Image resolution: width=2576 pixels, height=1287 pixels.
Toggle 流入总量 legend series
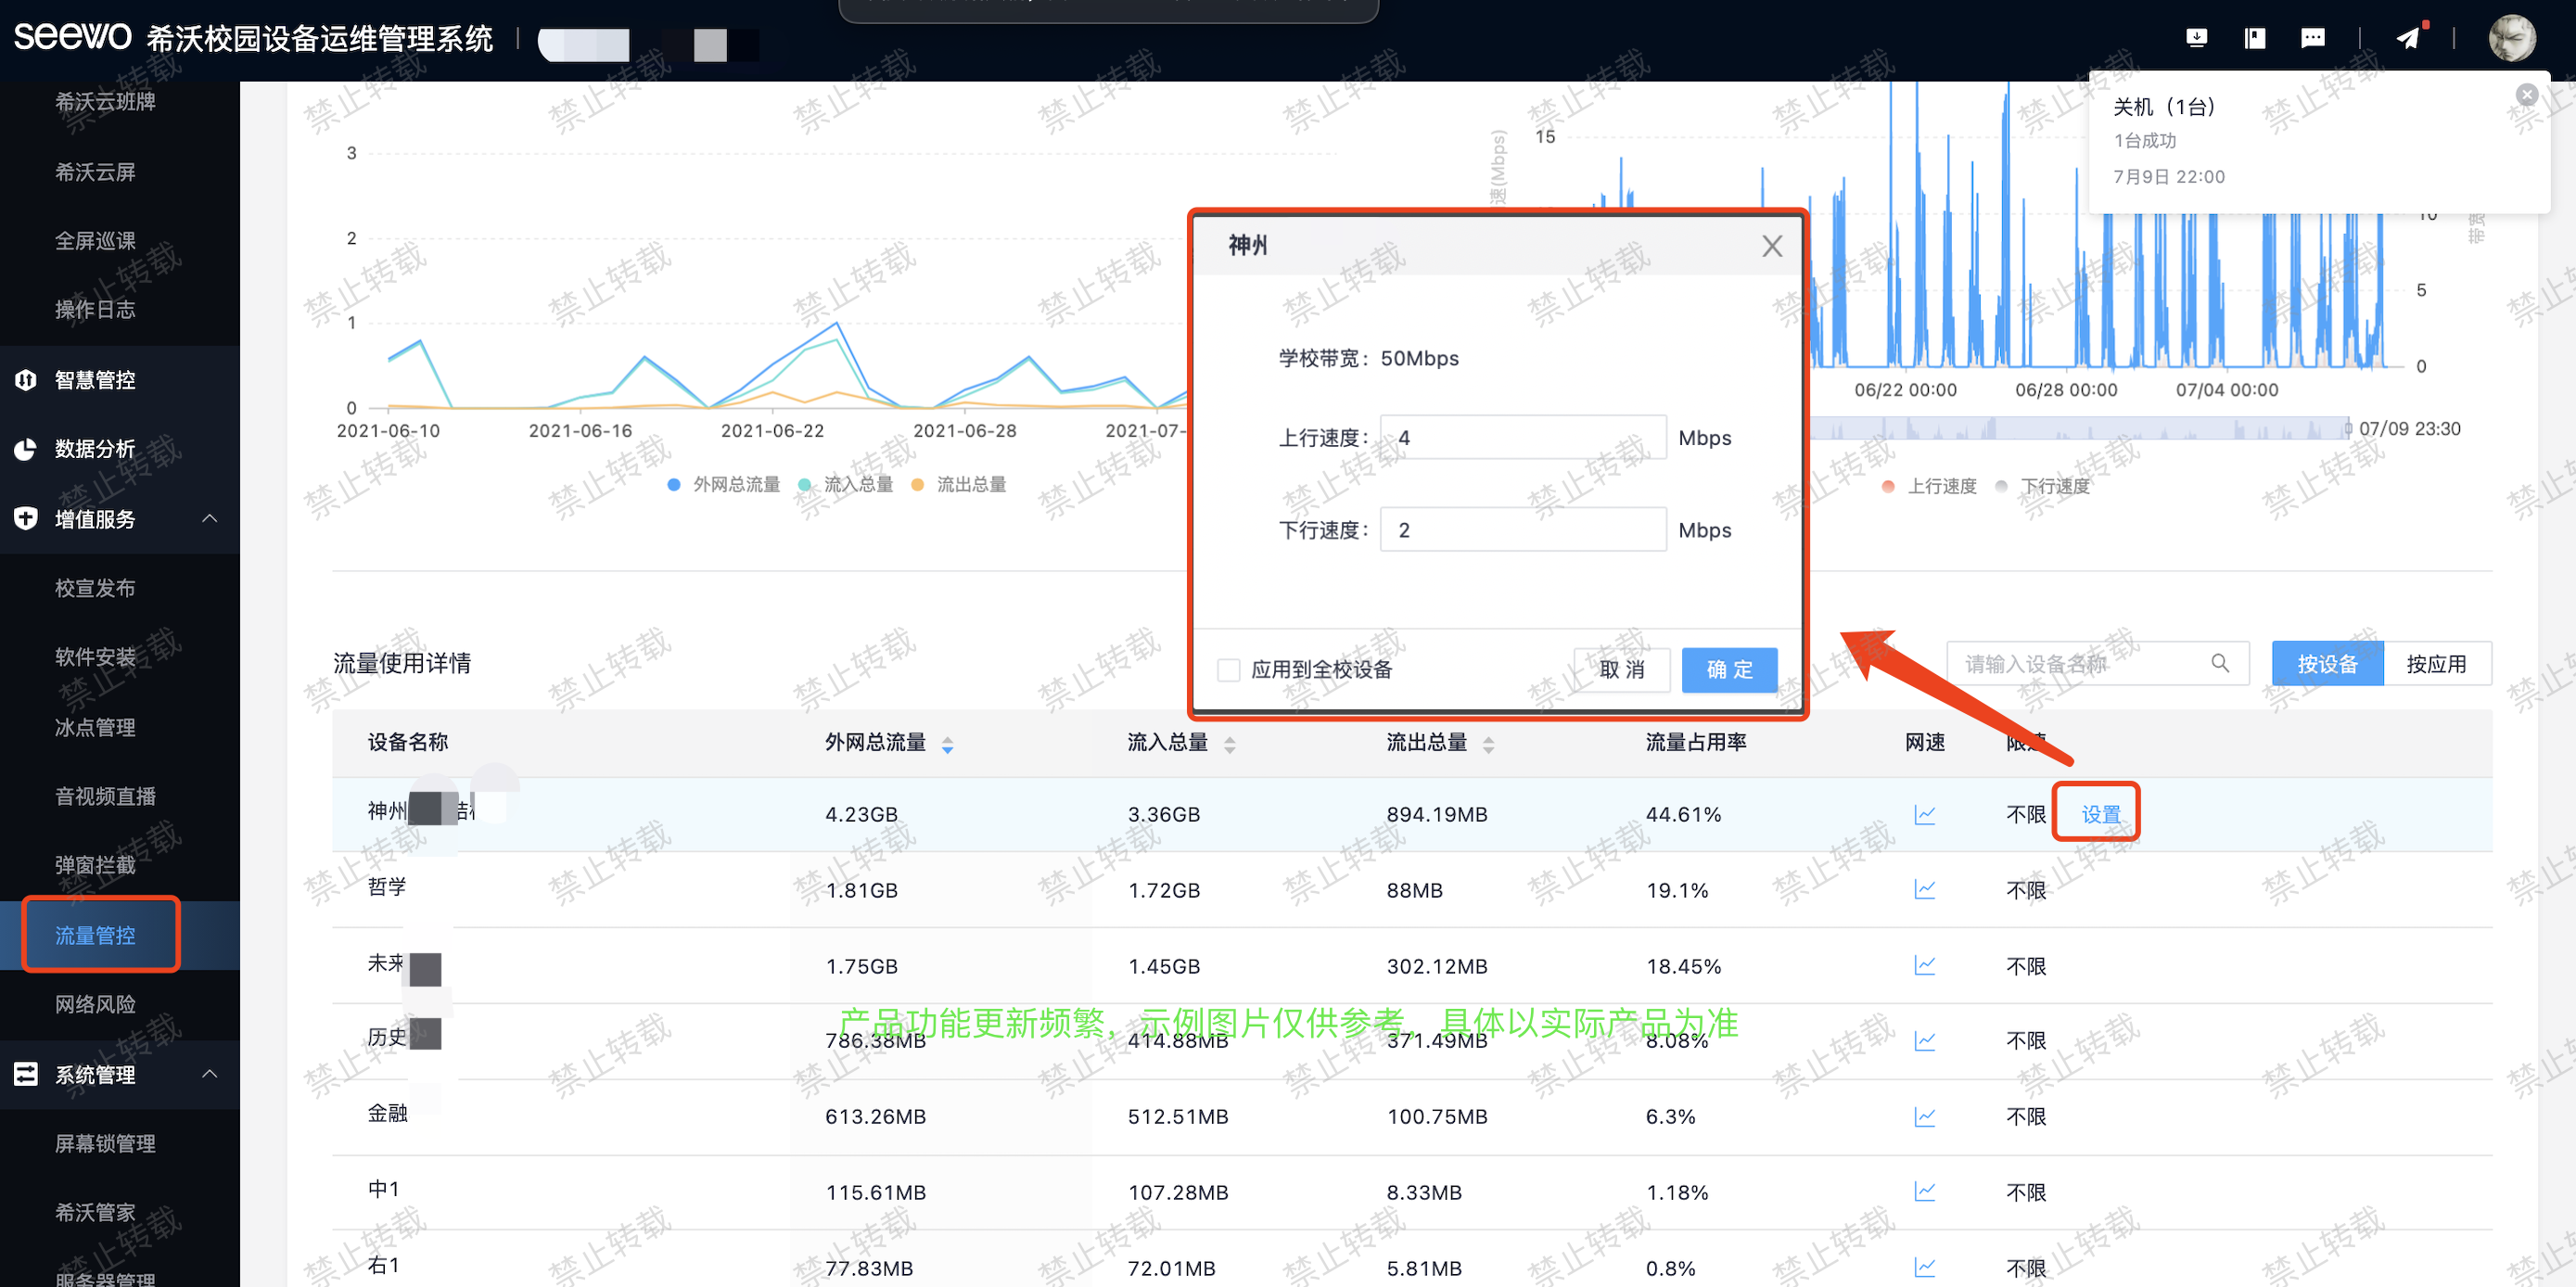[x=846, y=484]
